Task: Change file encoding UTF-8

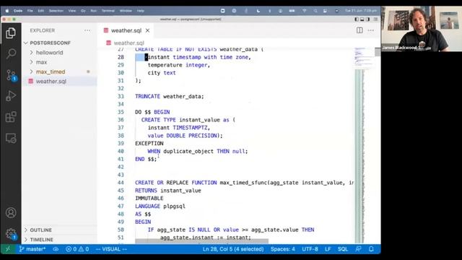Action: tap(310, 249)
